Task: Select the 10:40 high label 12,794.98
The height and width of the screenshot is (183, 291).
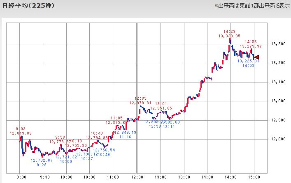Action: pyautogui.click(x=97, y=138)
